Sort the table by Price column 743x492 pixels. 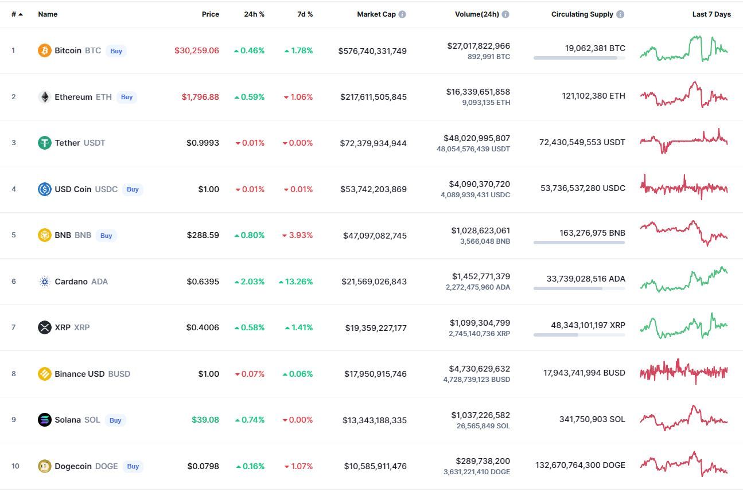211,14
